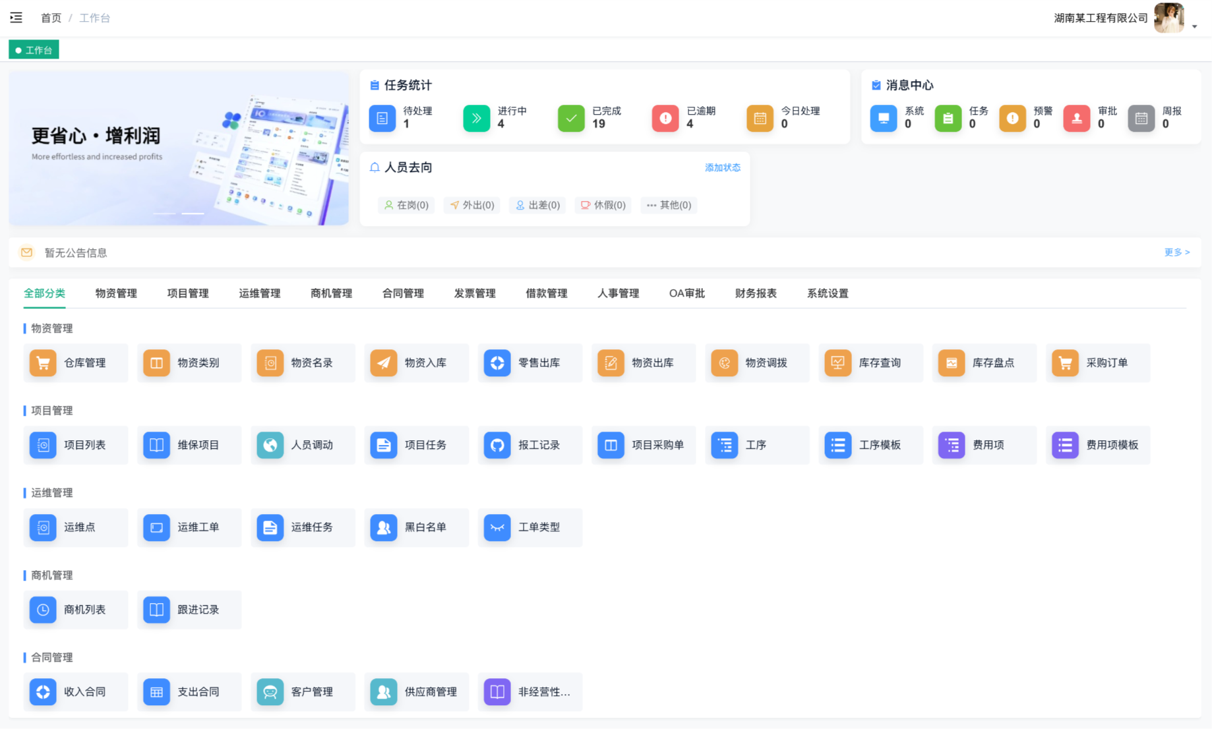The image size is (1212, 729).
Task: Click the 商机列表 clock icon
Action: pos(43,610)
